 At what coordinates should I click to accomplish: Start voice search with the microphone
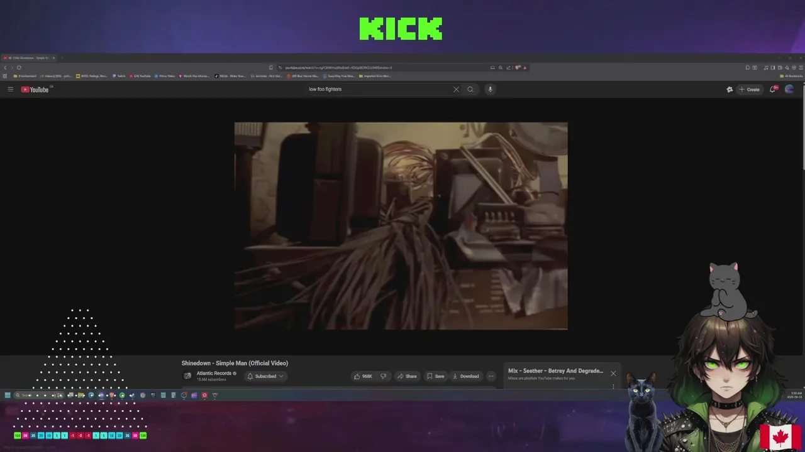point(490,89)
